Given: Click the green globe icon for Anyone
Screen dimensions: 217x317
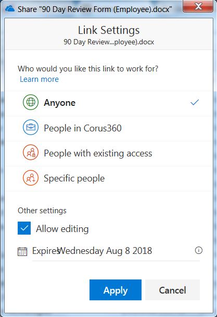Looking at the screenshot, I should 31,102.
